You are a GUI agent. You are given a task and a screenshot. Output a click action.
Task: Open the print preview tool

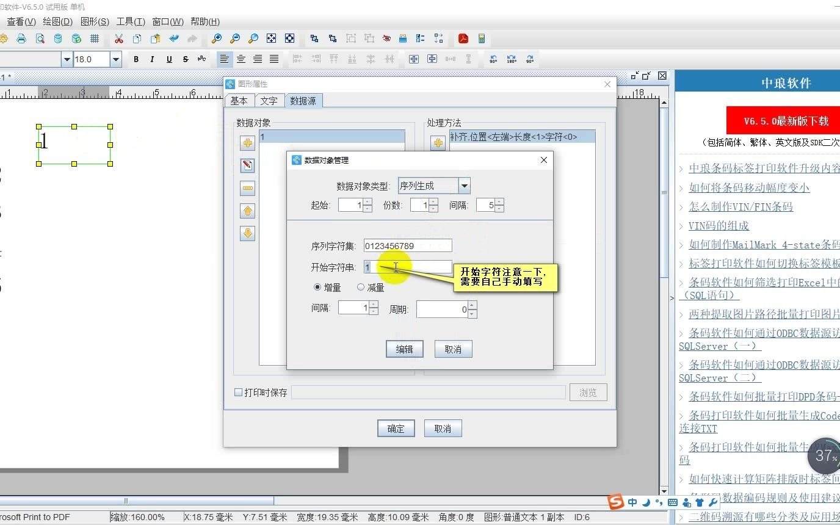click(x=40, y=38)
